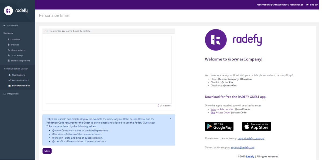Image resolution: width=322 pixels, height=160 pixels.
Task: Click 'Check-out: @checkOut' preview line
Action: pos(224,86)
